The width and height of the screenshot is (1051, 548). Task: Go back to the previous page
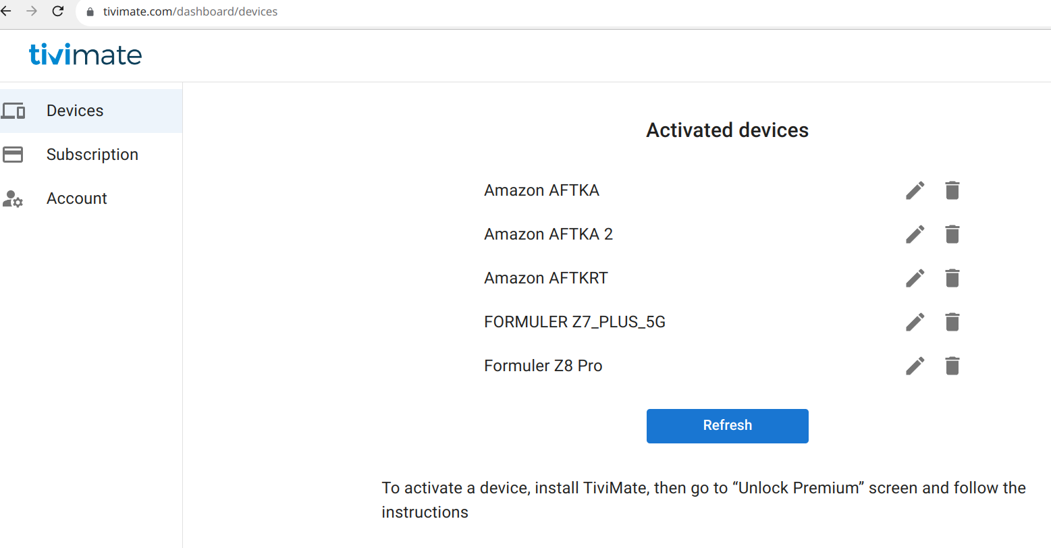[x=7, y=11]
